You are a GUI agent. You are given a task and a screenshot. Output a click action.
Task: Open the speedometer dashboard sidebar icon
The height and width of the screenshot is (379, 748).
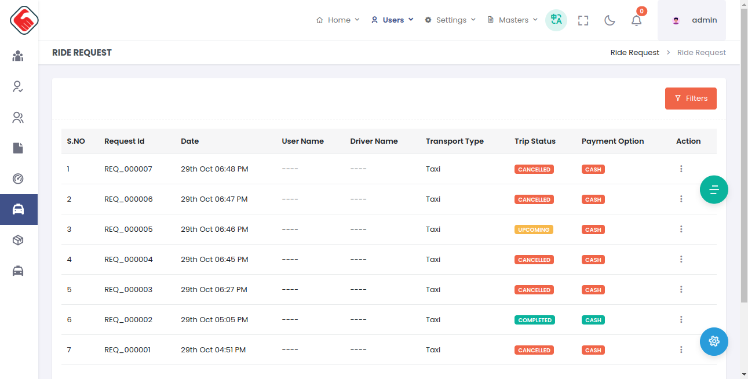pos(18,178)
